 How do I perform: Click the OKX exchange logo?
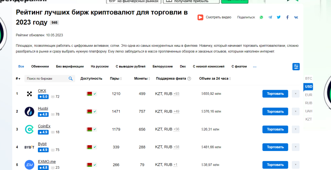point(29,94)
